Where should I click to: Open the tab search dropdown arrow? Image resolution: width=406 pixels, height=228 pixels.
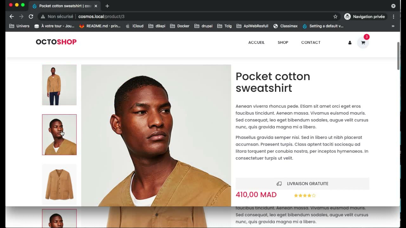tap(393, 6)
